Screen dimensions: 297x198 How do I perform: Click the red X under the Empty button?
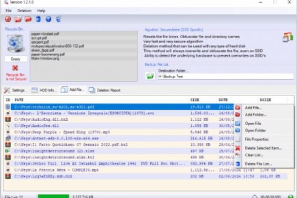tap(15, 68)
